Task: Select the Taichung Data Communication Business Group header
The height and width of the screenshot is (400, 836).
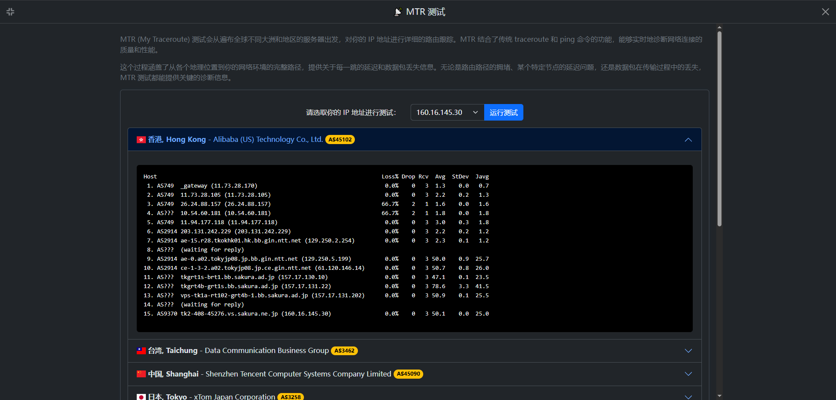Action: [x=415, y=351]
